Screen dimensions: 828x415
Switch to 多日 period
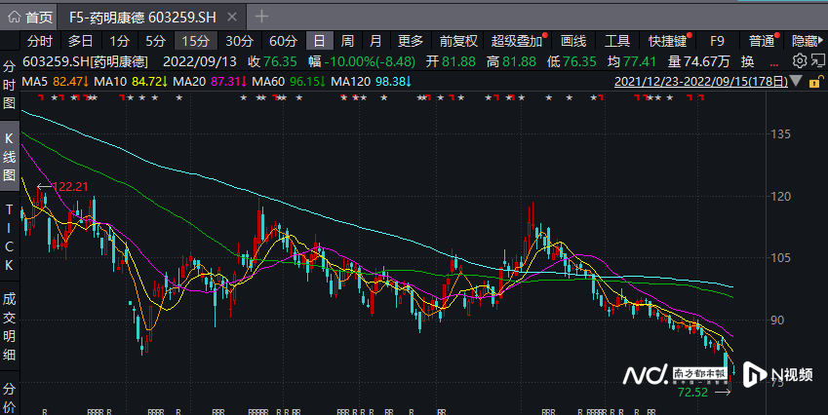click(81, 41)
